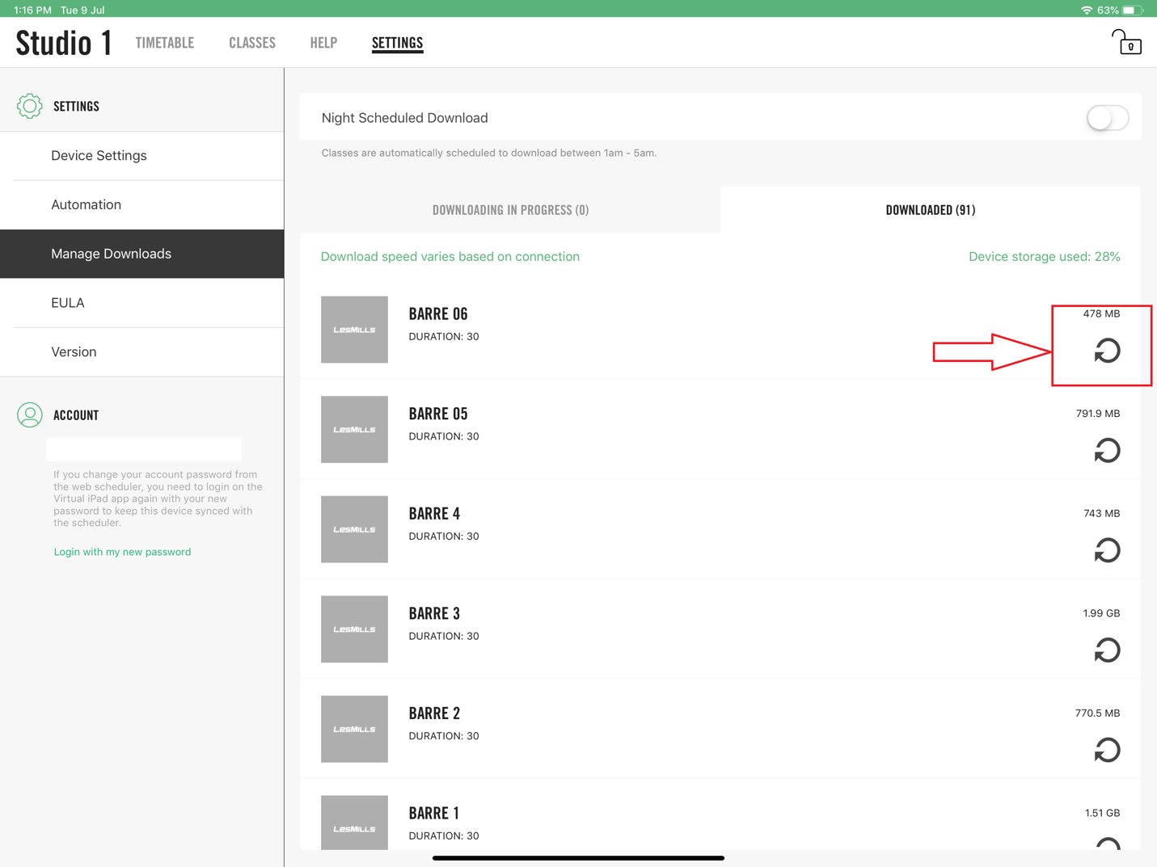Click the account name field
1157x867 pixels.
[144, 449]
